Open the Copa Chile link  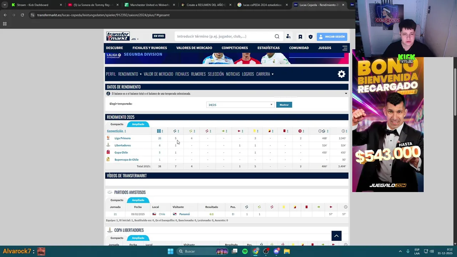[x=121, y=152]
